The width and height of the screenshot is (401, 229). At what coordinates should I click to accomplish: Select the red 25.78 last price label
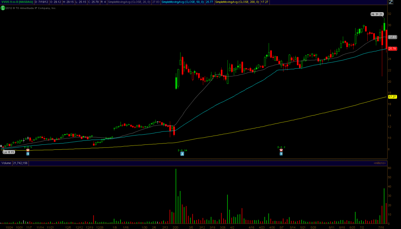(392, 49)
